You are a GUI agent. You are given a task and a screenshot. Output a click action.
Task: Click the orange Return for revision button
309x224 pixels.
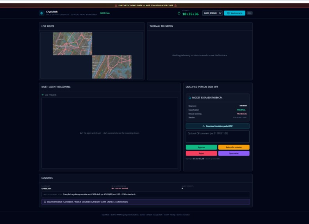click(234, 147)
